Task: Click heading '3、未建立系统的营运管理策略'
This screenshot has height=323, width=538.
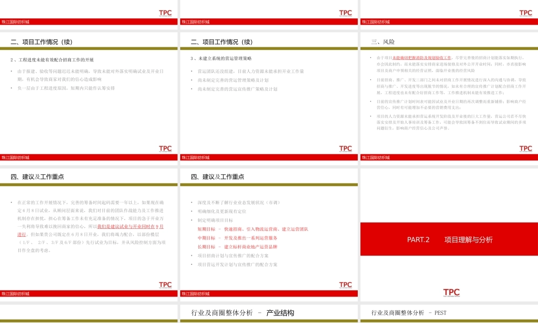Action: (221, 58)
